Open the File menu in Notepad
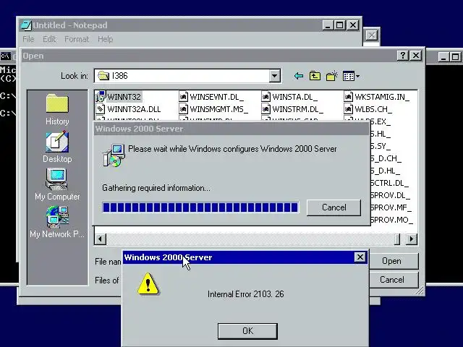This screenshot has height=347, width=463. coord(28,39)
